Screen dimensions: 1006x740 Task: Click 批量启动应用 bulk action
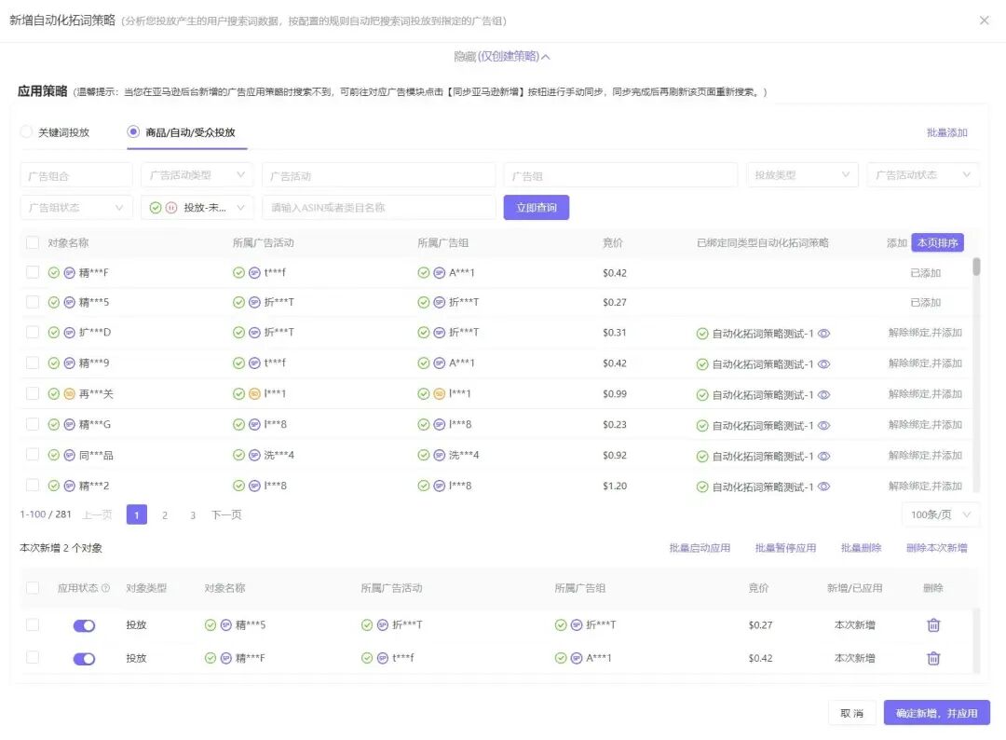(x=700, y=547)
